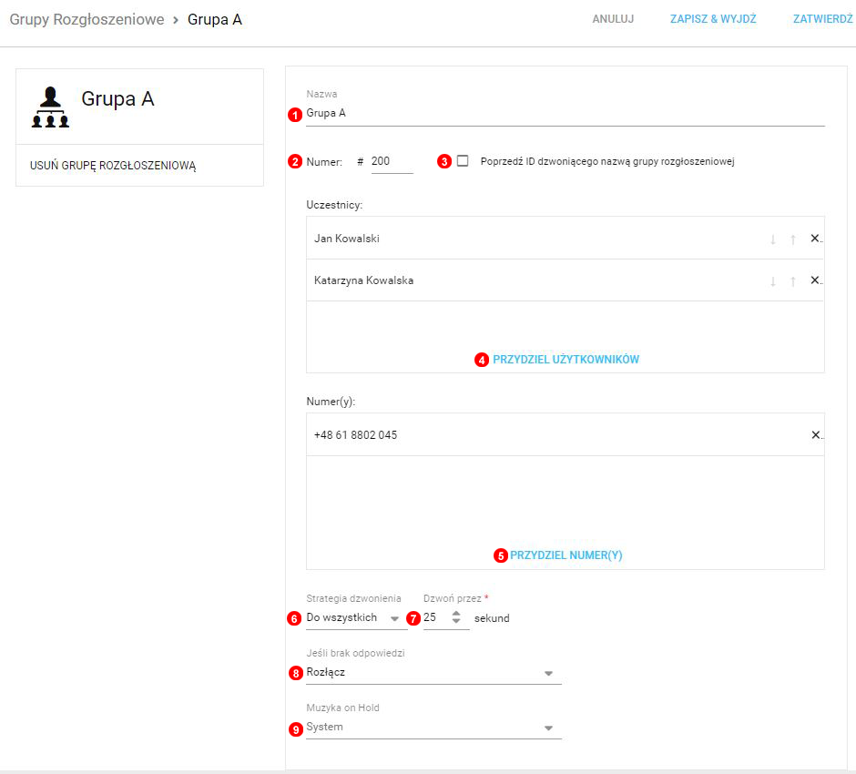The image size is (856, 774).
Task: Go back to Grupy Rozgłoszeniowe breadcrumb
Action: pos(87,19)
